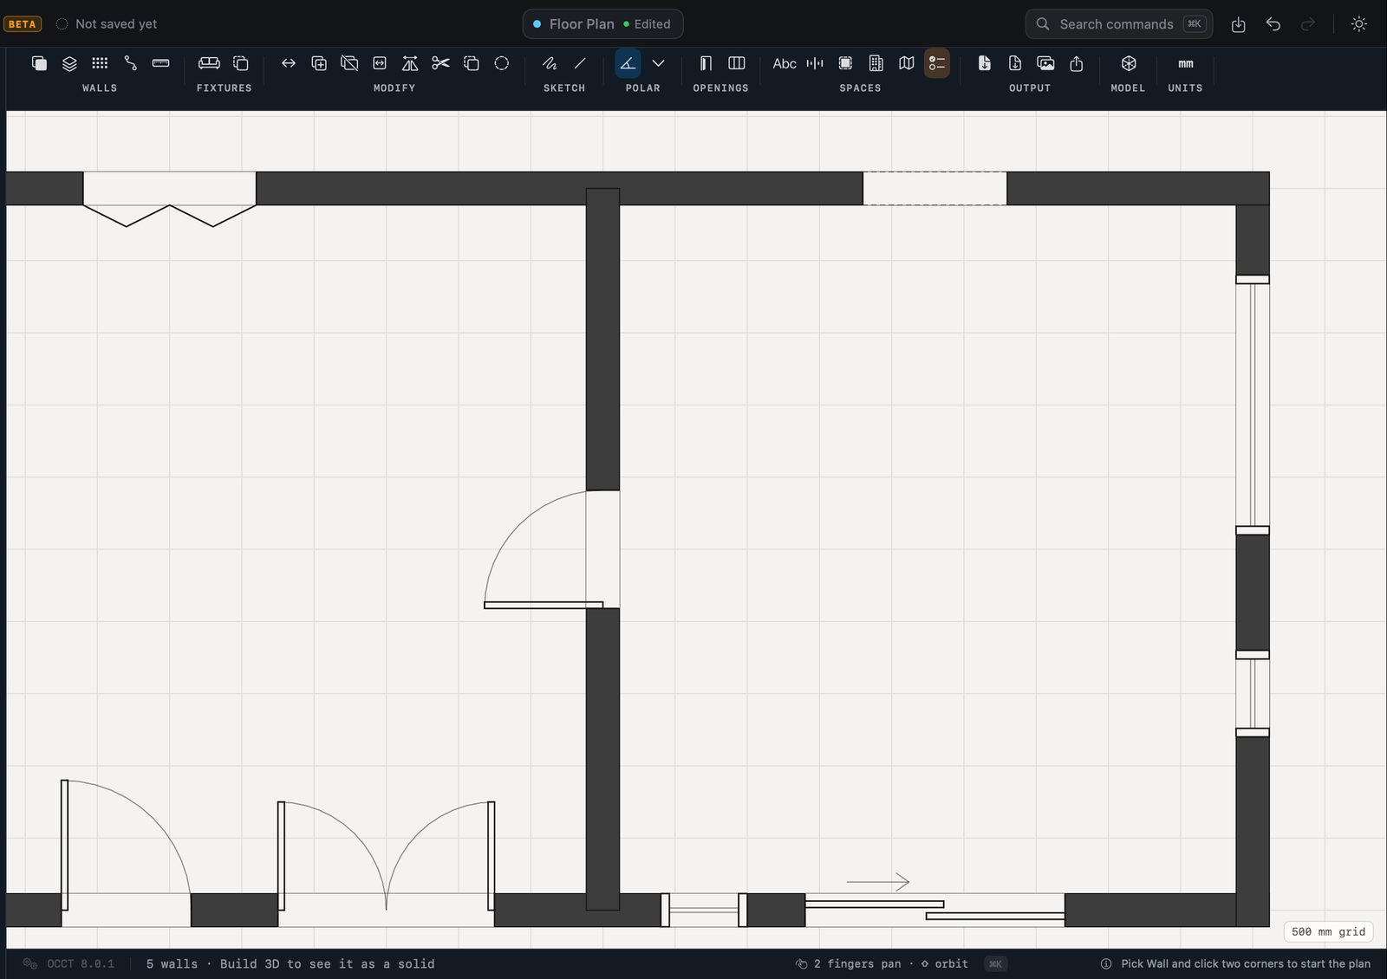Click the building icon in Spaces group

point(876,63)
